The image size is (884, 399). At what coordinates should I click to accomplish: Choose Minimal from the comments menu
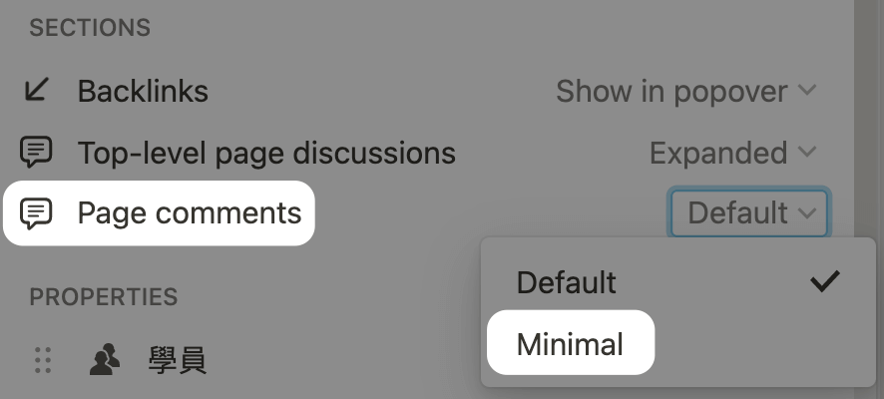[x=570, y=343]
